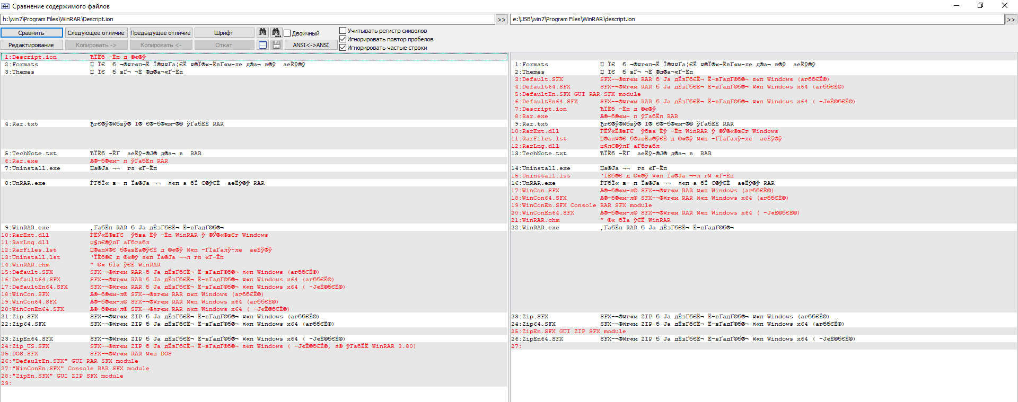Select line 8:UnRAR.exe in left pane

(x=254, y=183)
